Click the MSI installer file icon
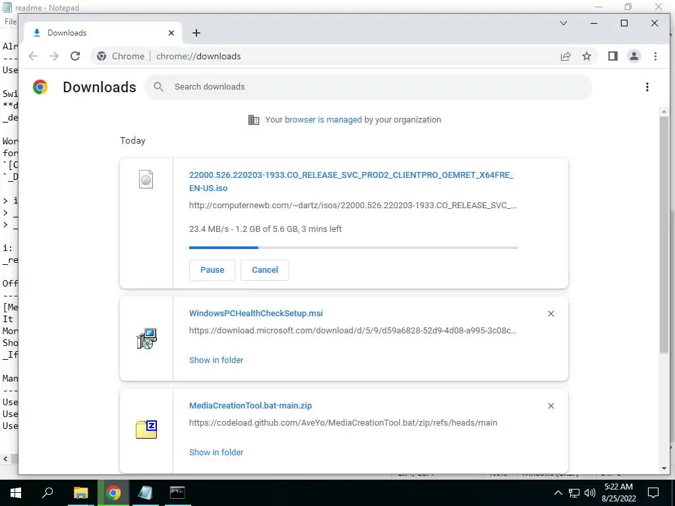This screenshot has width=675, height=506. click(x=146, y=339)
